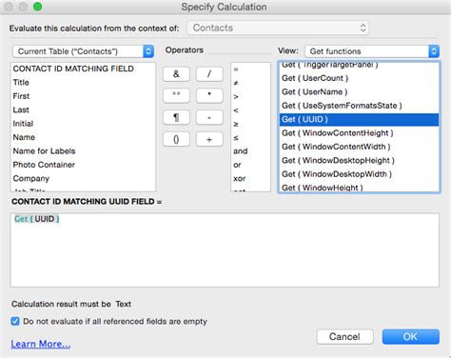Image resolution: width=451 pixels, height=358 pixels.
Task: Choose the 'or' logical operator
Action: click(250, 165)
